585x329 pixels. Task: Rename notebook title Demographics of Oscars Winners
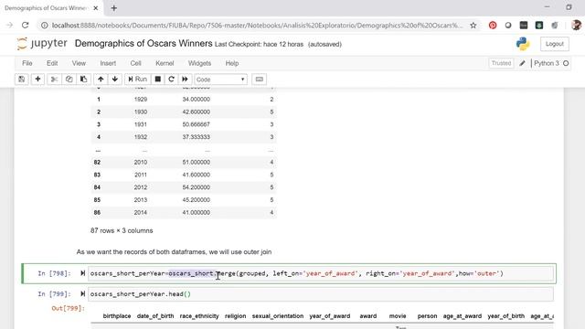[x=144, y=43]
